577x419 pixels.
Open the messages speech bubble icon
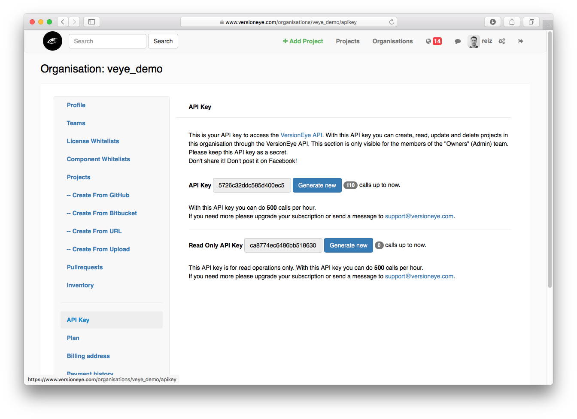pyautogui.click(x=458, y=42)
